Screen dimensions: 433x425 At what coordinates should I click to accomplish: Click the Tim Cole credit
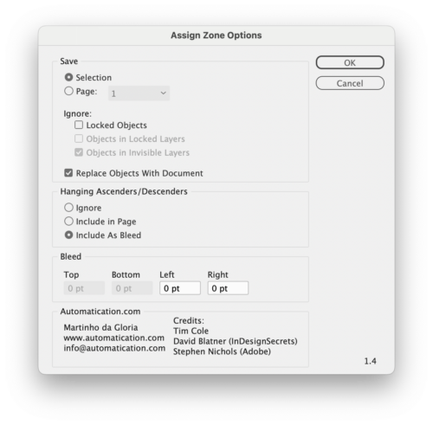(x=191, y=331)
